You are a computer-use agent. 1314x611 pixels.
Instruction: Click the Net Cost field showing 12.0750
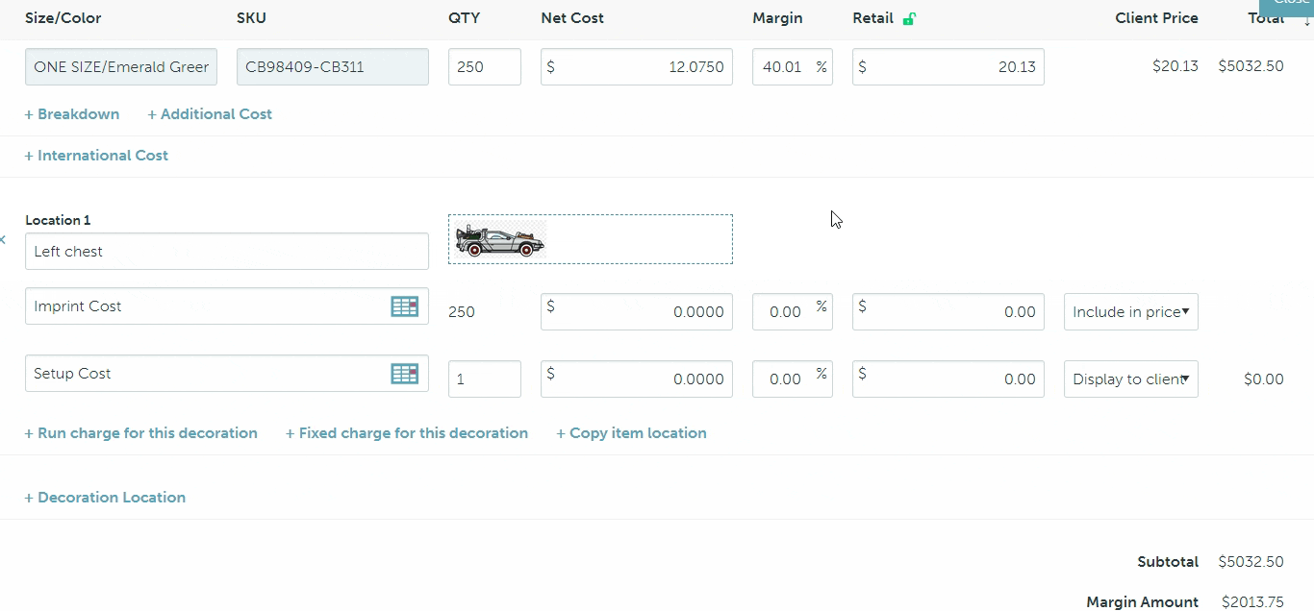click(x=636, y=67)
